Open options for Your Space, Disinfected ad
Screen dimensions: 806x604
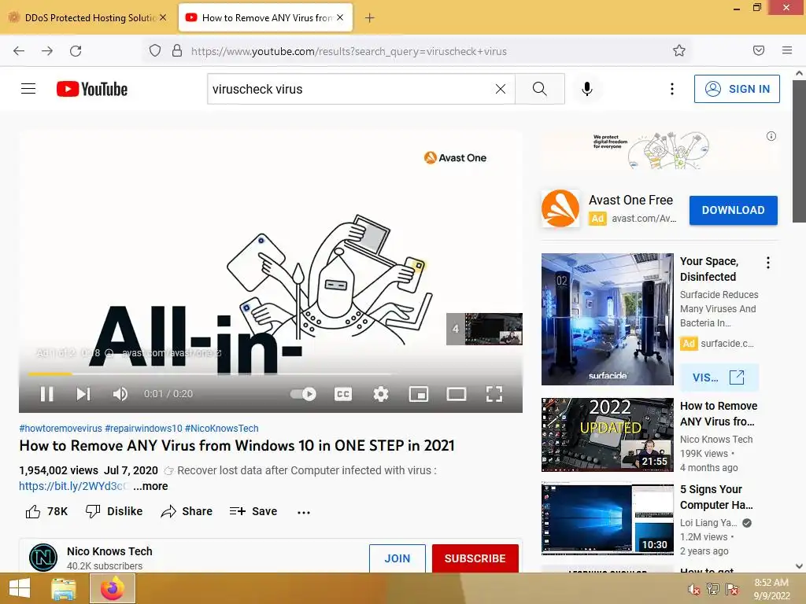tap(768, 263)
